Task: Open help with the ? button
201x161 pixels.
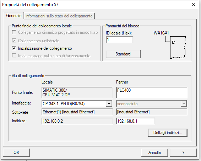Action: pyautogui.click(x=183, y=152)
